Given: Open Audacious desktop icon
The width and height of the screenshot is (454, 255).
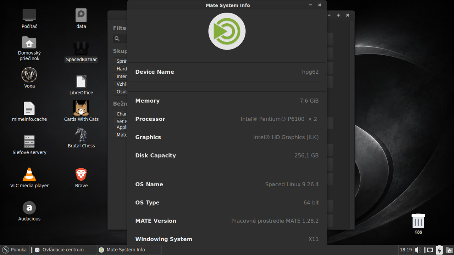Looking at the screenshot, I should pos(29,208).
